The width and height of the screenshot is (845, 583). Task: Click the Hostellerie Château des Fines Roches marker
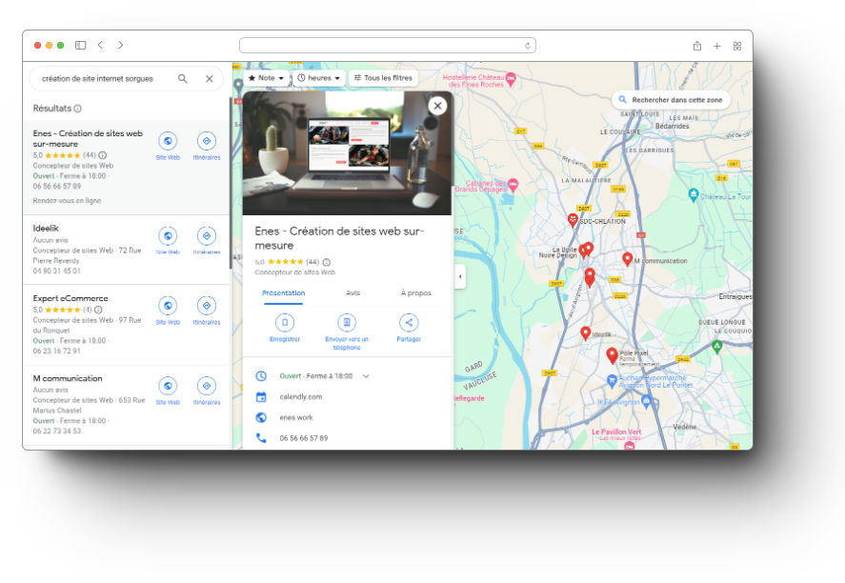(511, 79)
